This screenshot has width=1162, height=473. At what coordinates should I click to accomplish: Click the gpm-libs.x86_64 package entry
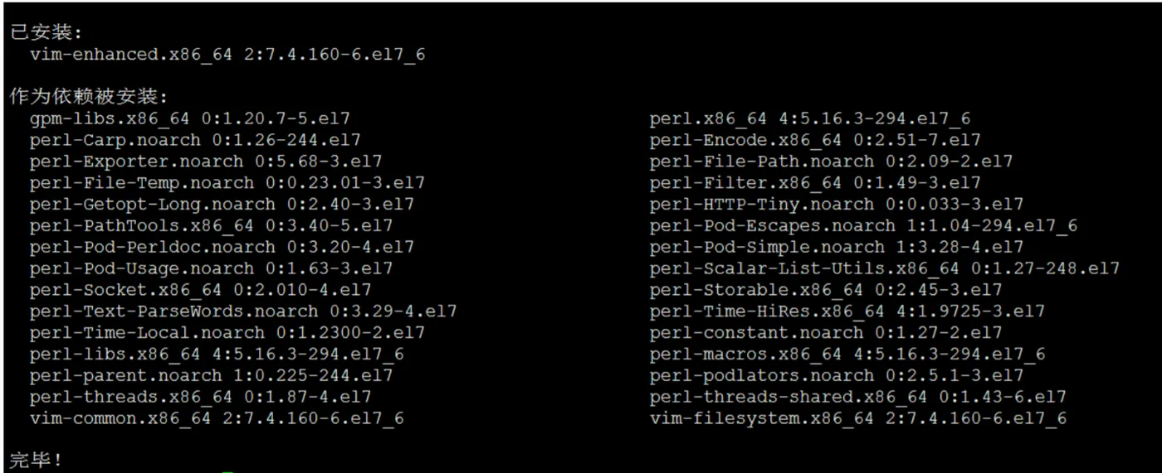point(189,118)
